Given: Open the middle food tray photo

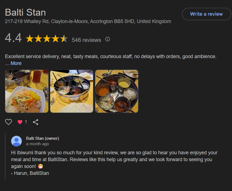Looking at the screenshot, I should coord(72,91).
